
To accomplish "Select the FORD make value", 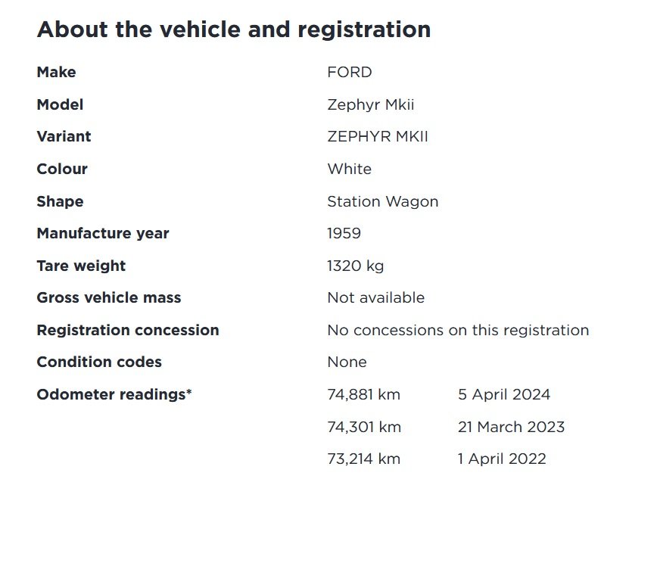I will [350, 73].
